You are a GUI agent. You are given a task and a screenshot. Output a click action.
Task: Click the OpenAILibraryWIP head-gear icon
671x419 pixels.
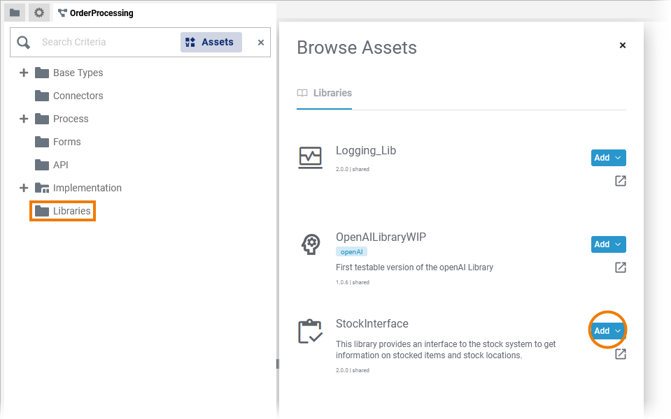coord(310,244)
